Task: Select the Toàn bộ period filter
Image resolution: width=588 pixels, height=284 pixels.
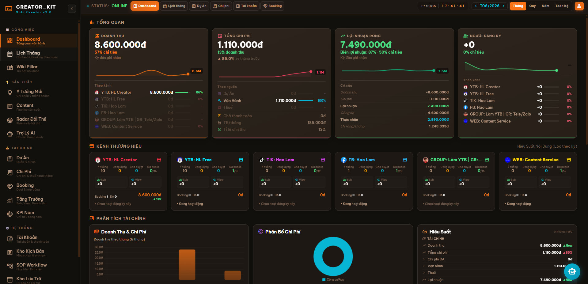Action: pyautogui.click(x=562, y=6)
